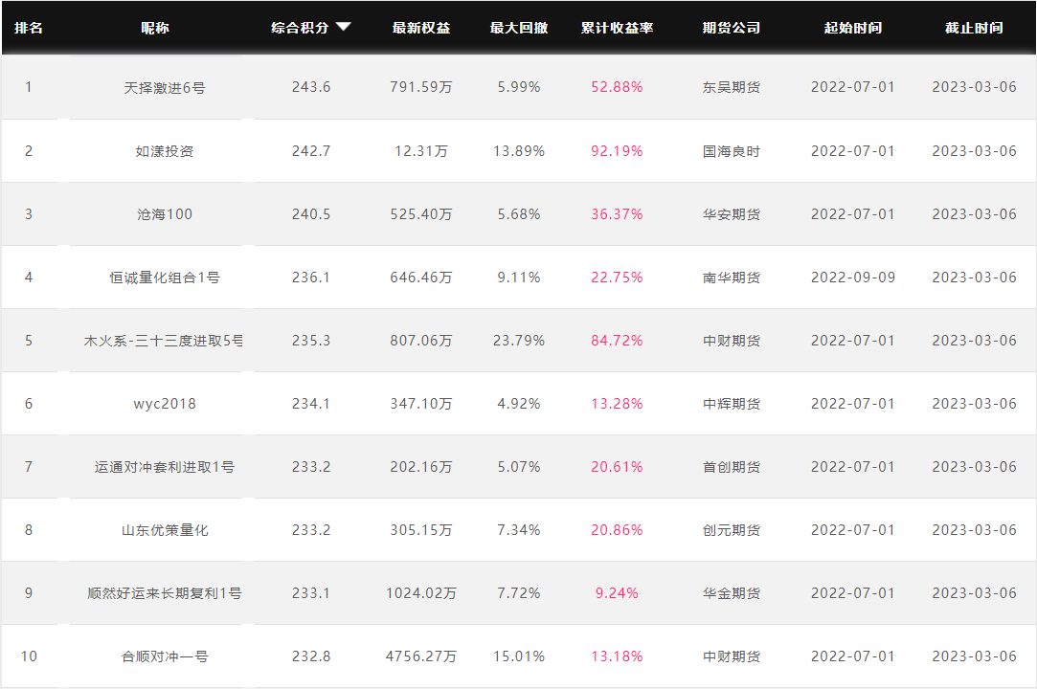Click the 排名 column header
Image resolution: width=1037 pixels, height=689 pixels.
pyautogui.click(x=29, y=28)
